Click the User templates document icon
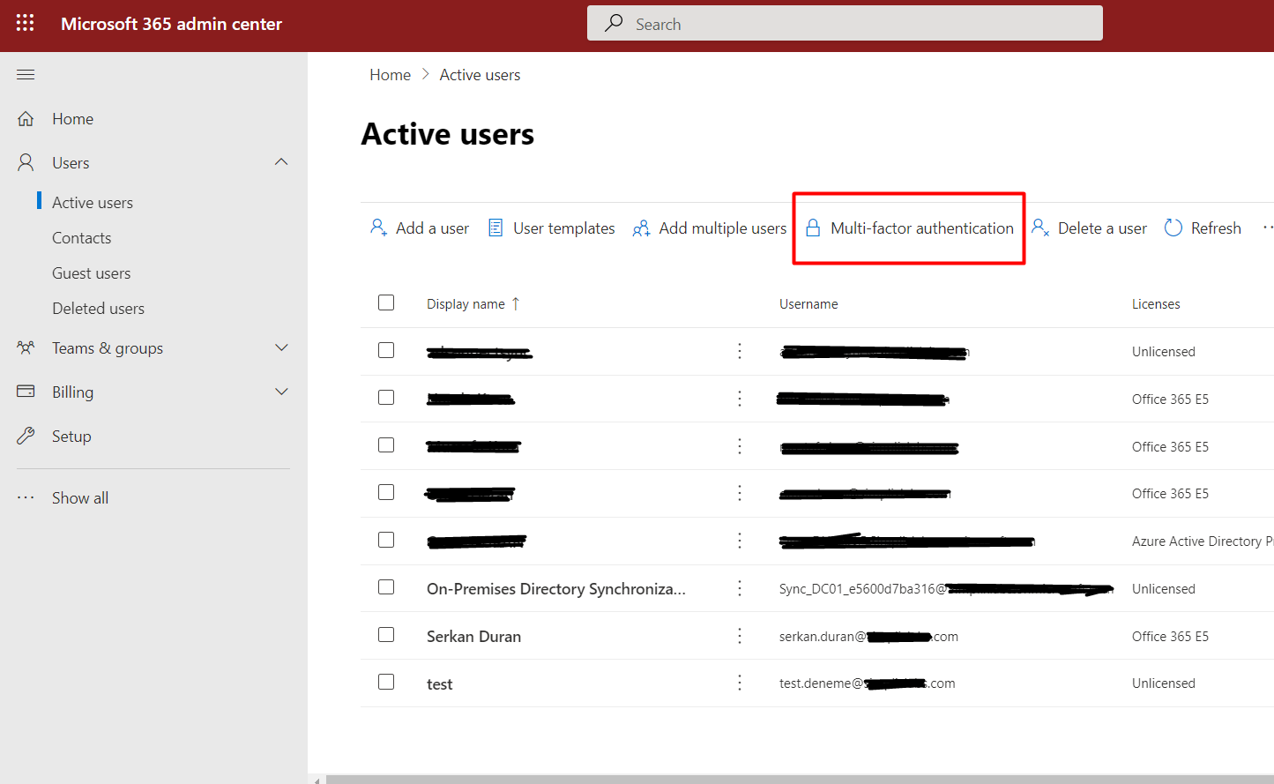 (495, 228)
